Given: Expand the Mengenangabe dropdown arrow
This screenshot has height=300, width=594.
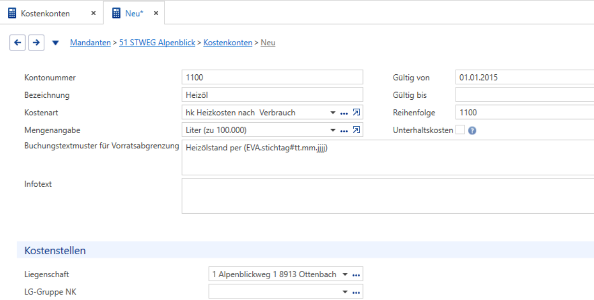Looking at the screenshot, I should pyautogui.click(x=333, y=131).
